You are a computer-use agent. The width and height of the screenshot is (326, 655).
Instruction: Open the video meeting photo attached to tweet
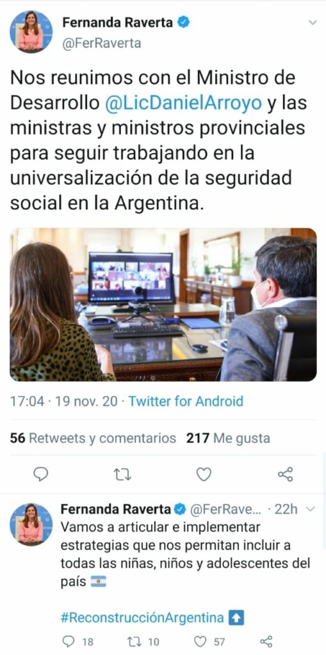coord(163,304)
